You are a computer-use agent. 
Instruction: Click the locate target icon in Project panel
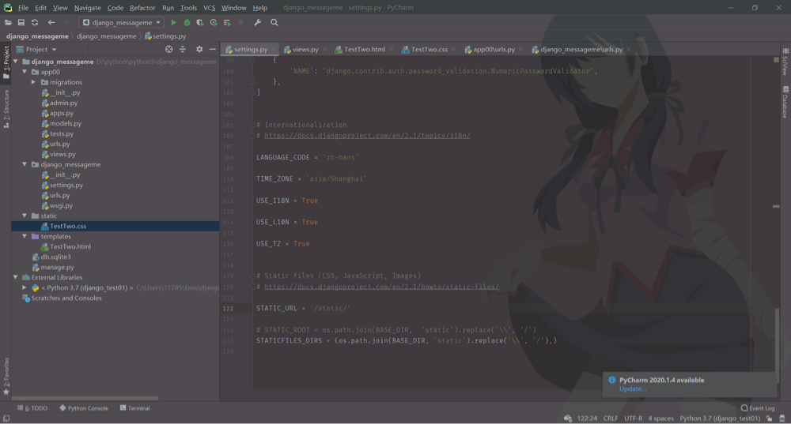click(169, 50)
